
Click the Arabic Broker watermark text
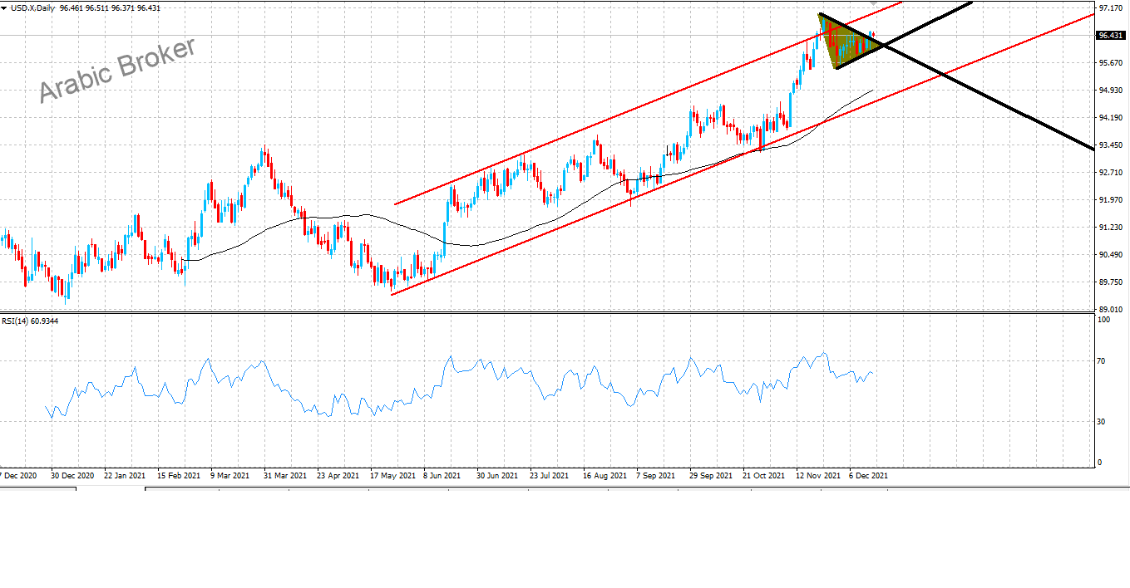pos(117,70)
